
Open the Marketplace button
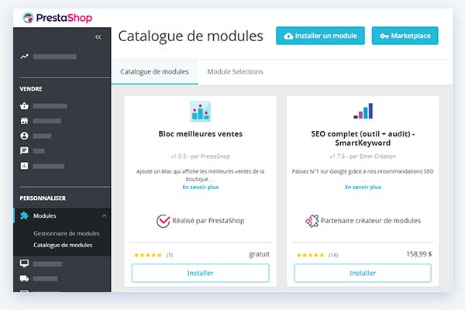405,36
